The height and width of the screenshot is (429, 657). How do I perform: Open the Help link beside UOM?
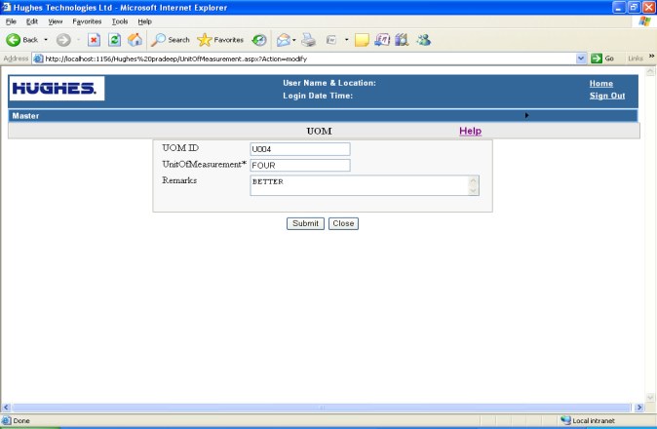pyautogui.click(x=470, y=131)
